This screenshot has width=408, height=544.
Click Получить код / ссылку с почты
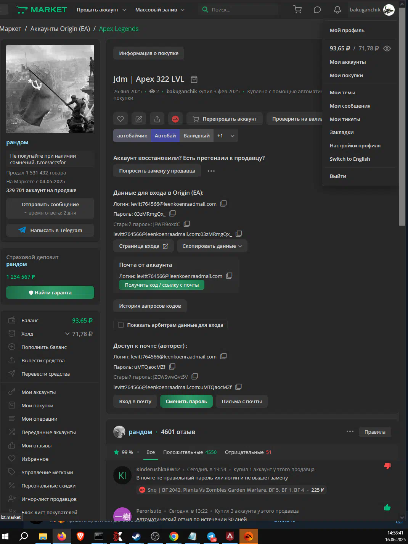162,285
